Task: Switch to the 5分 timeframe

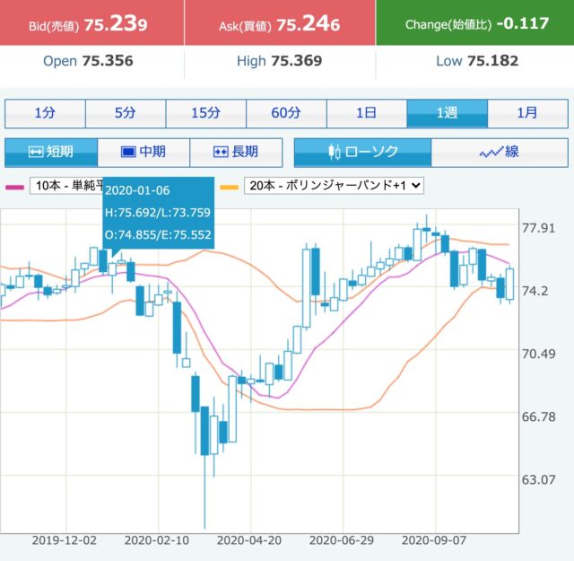Action: (x=126, y=113)
